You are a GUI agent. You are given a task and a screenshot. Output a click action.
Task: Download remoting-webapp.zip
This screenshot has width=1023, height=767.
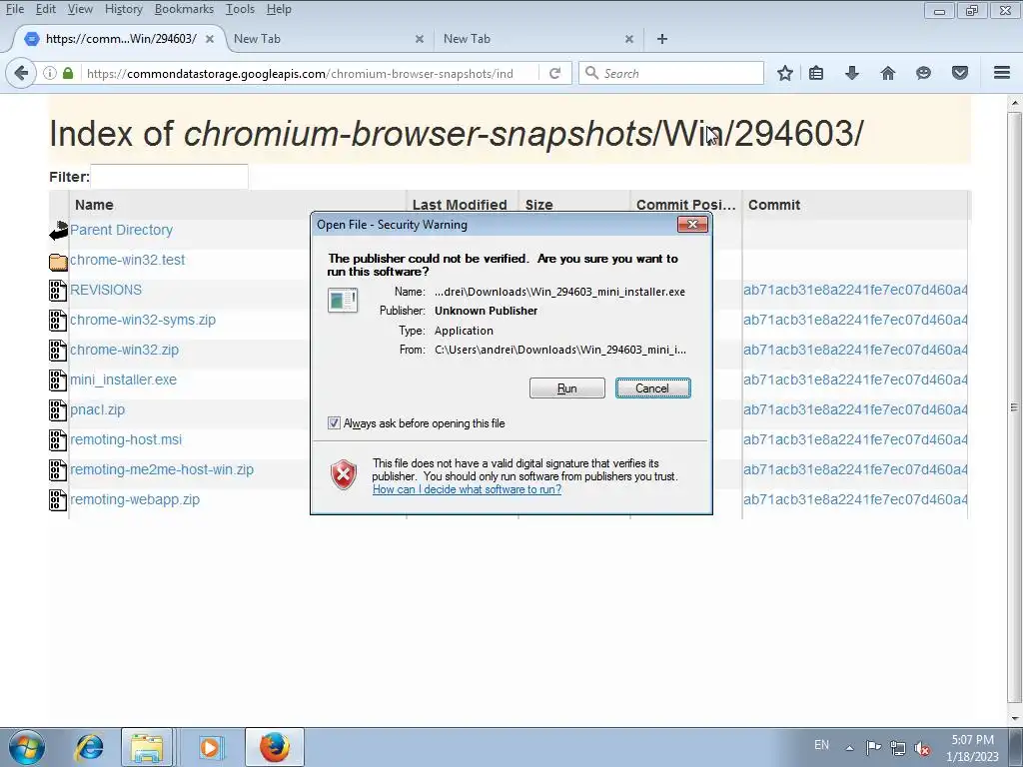135,500
